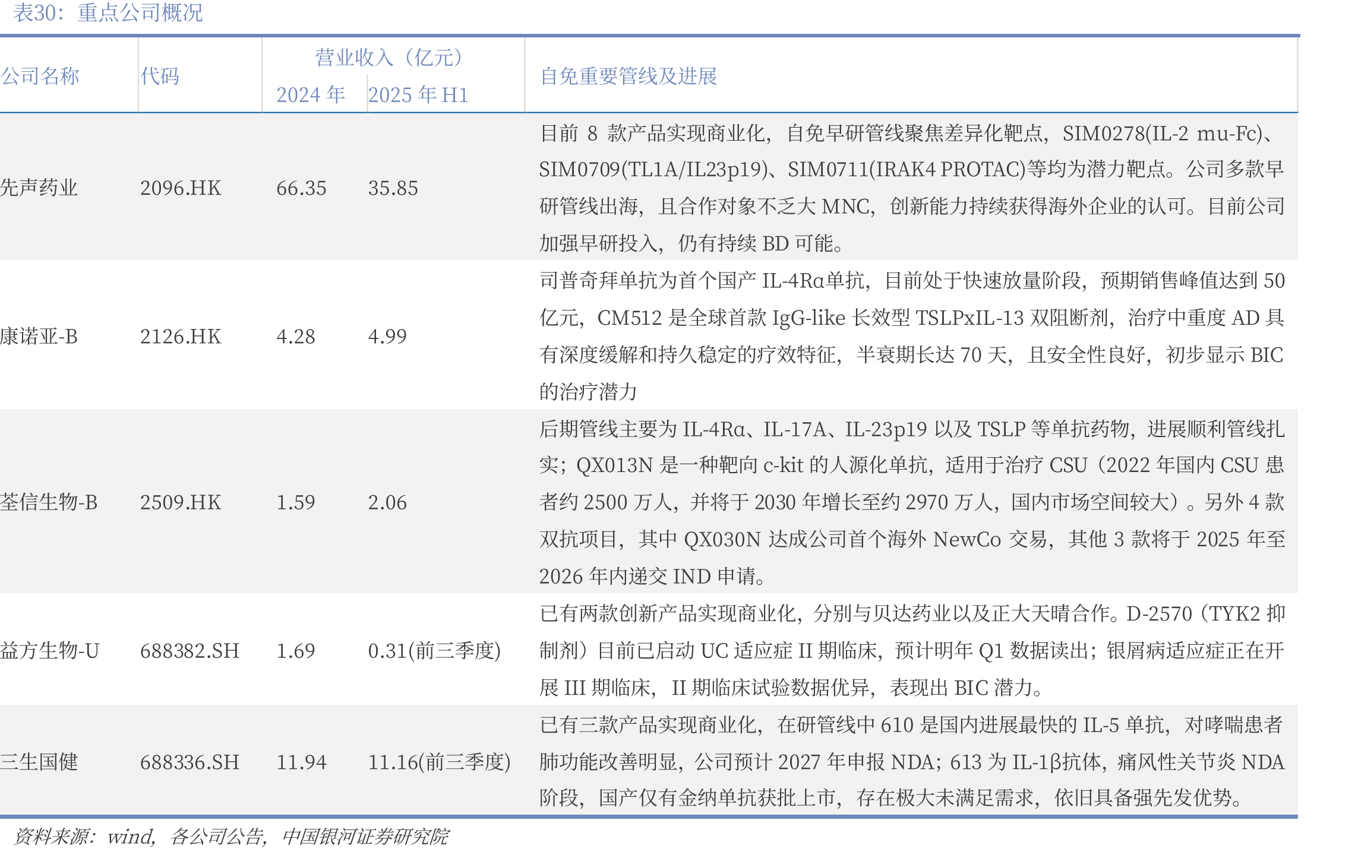Click the line starting 有深度缓解和持久稳定
The height and width of the screenshot is (855, 1355).
(912, 354)
